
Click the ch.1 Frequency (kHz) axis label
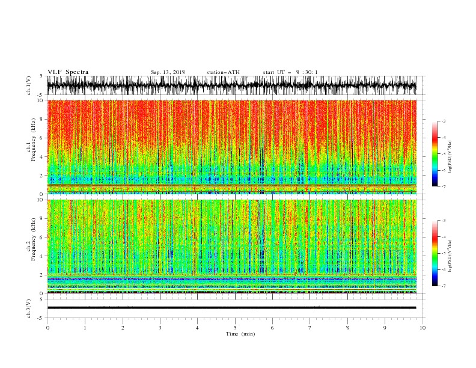point(31,140)
